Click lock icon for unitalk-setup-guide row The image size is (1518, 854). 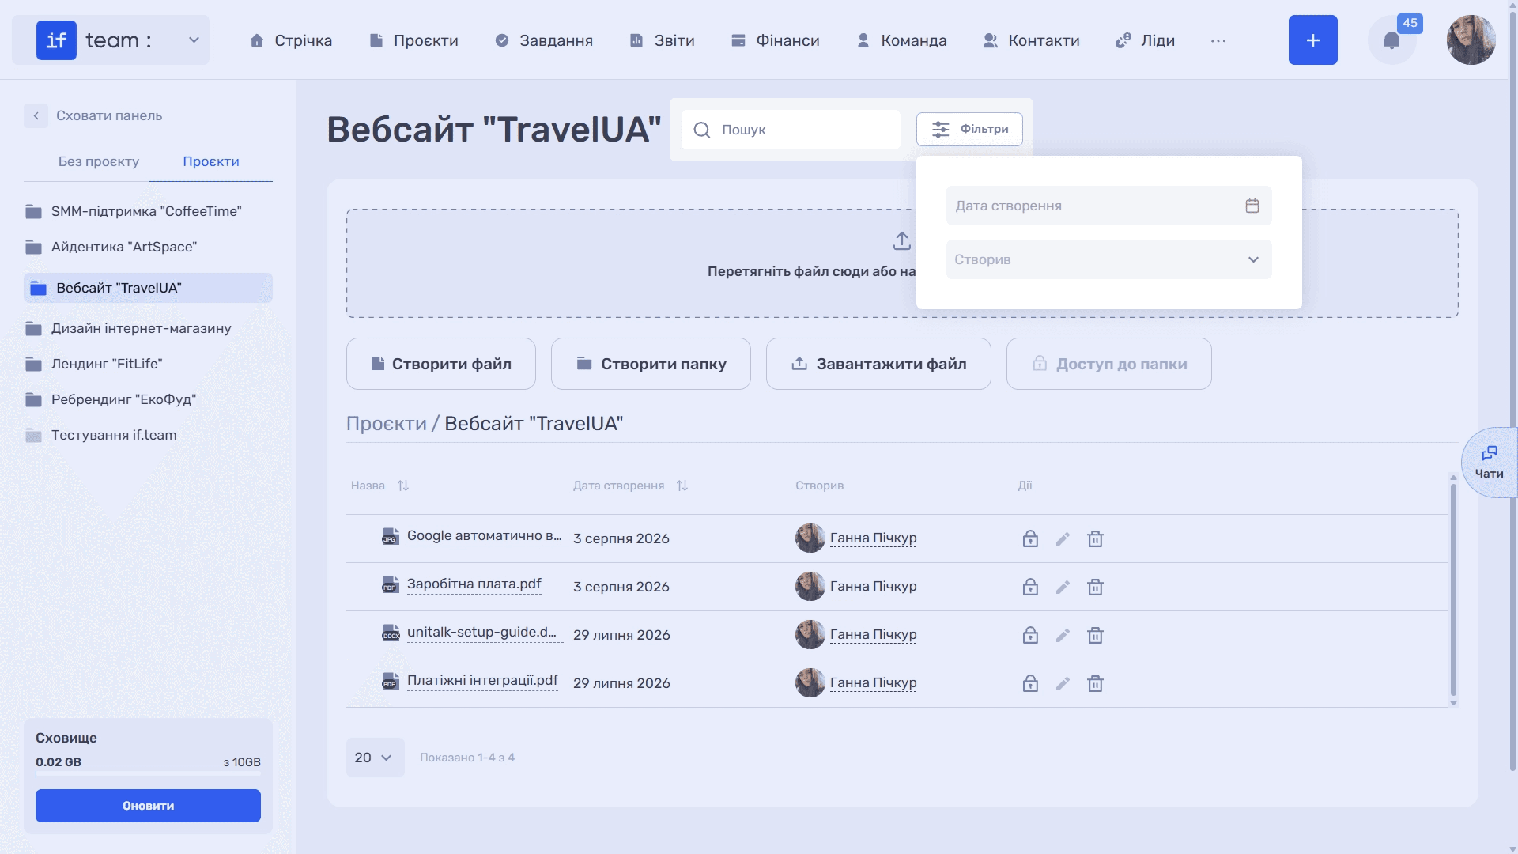1030,635
